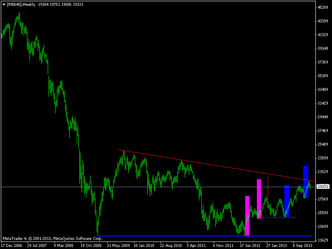Click the gray horizontal current price line

[x=62, y=187]
